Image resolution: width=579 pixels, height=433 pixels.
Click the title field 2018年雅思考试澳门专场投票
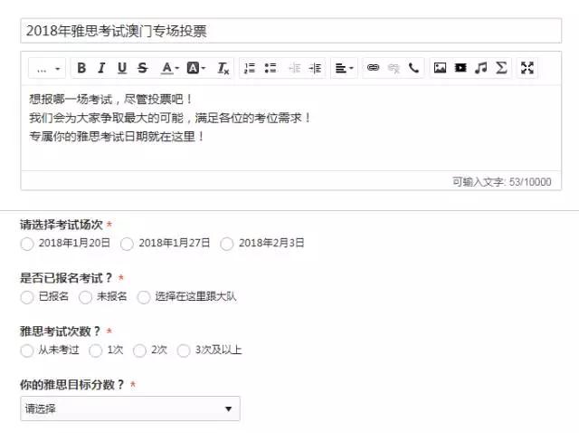click(x=291, y=31)
